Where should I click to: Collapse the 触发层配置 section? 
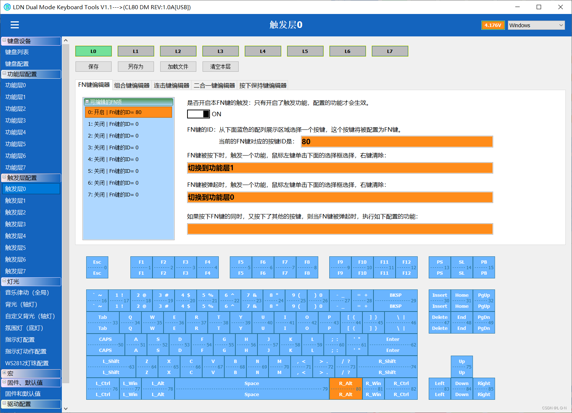tap(4, 177)
